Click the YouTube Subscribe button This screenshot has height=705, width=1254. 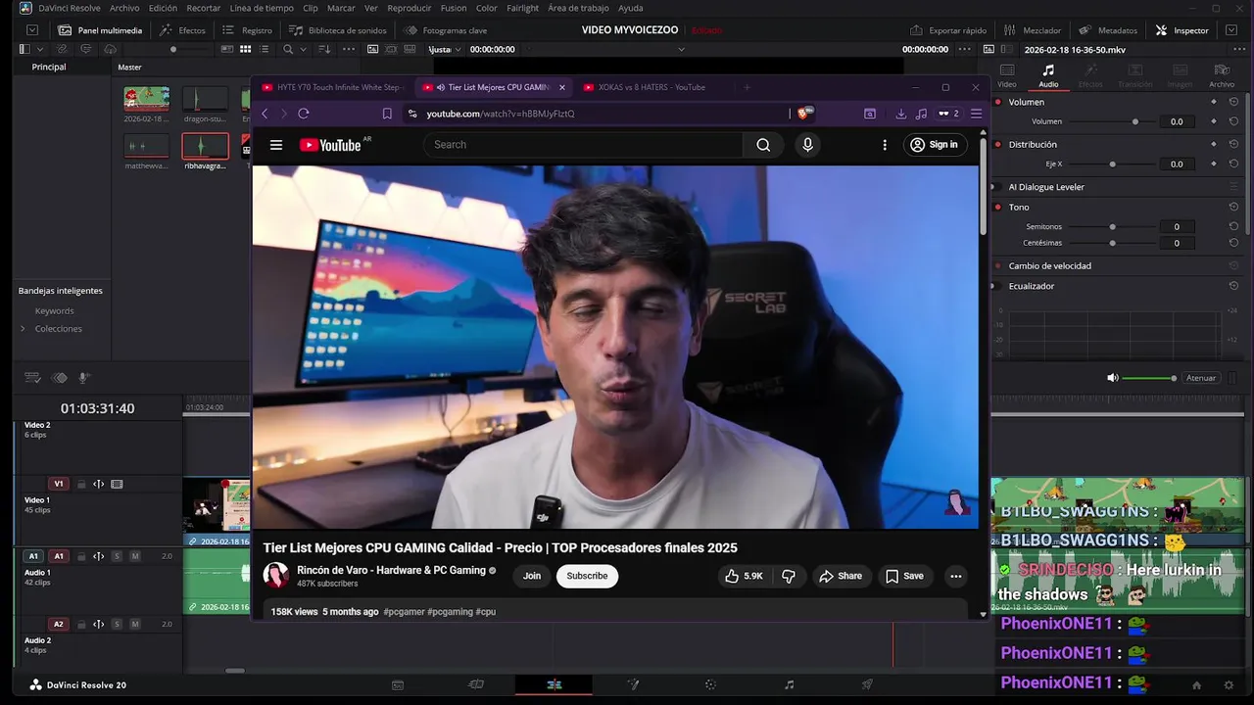[x=587, y=576]
